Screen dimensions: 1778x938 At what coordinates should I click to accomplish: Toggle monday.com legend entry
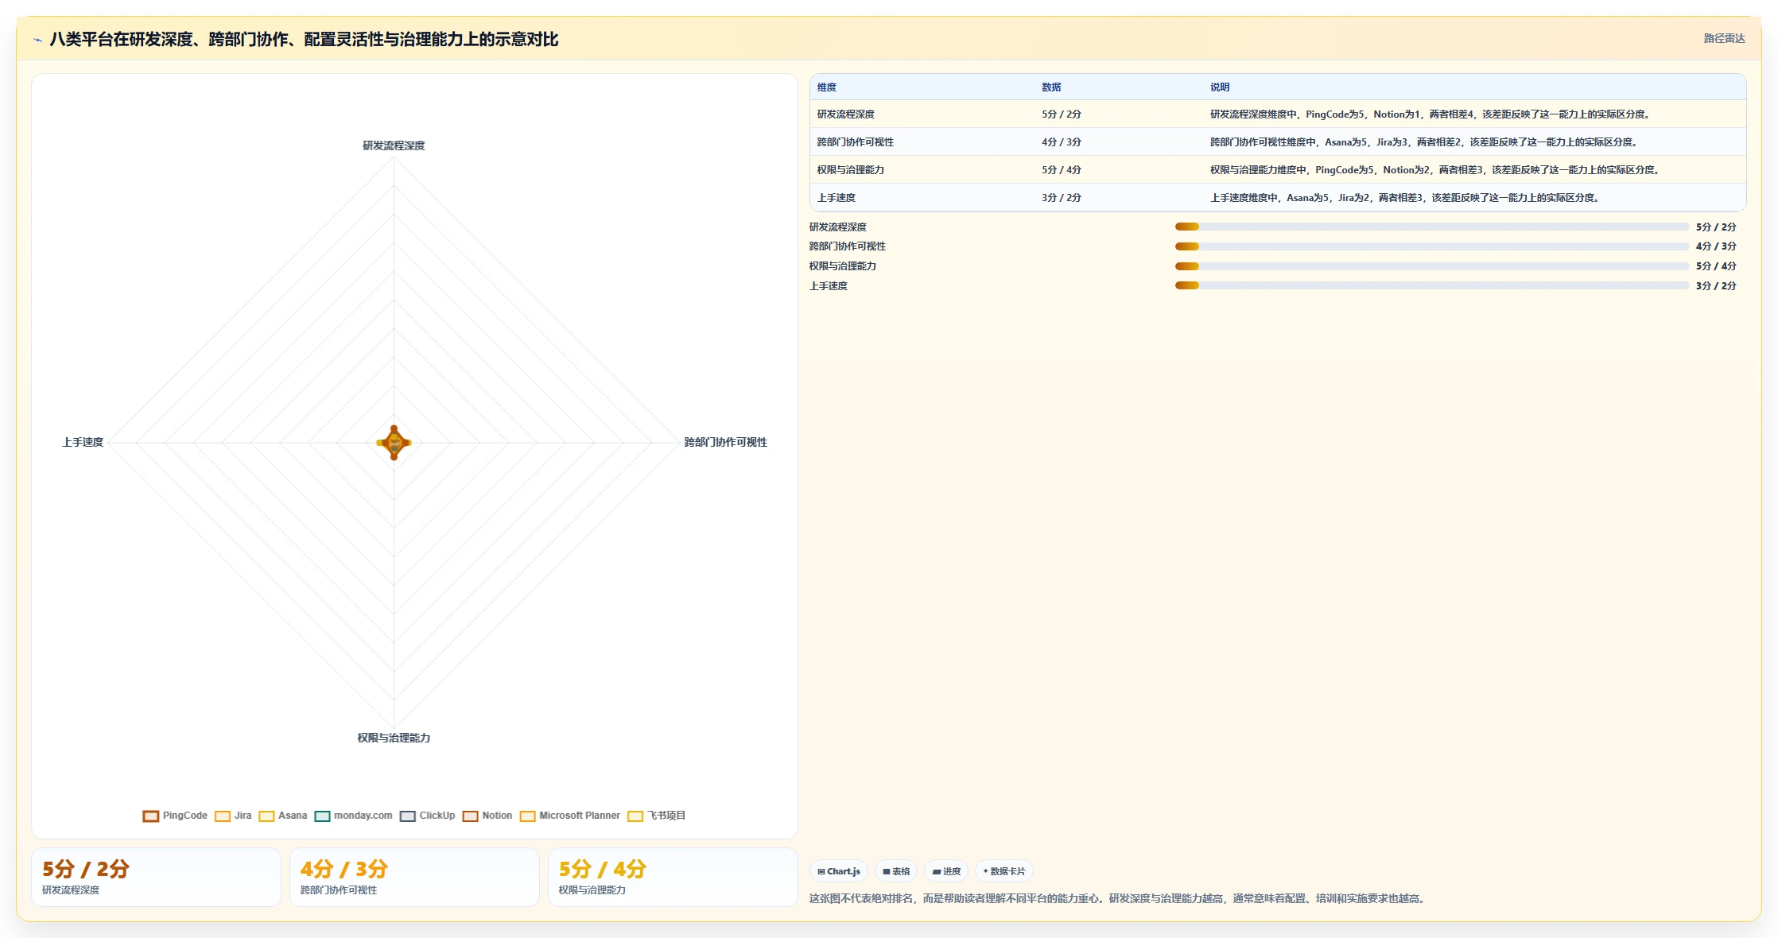pos(354,816)
